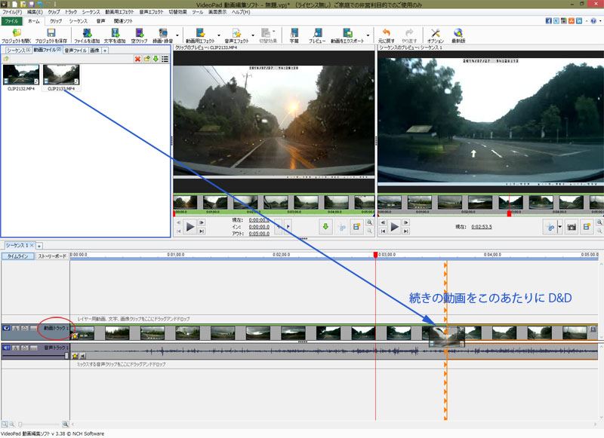
Task: Select the 音声ファイル bin tab
Action: (75, 51)
